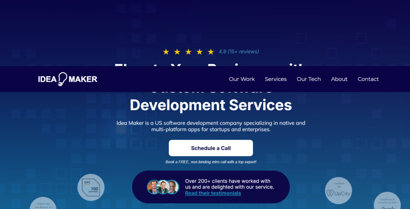Select the Certificate of Excellence badge

click(x=387, y=201)
